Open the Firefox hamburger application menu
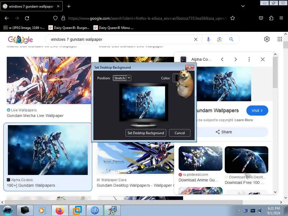Image resolution: width=288 pixels, height=216 pixels. click(x=281, y=18)
